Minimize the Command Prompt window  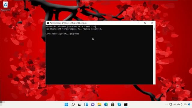(x=139, y=23)
